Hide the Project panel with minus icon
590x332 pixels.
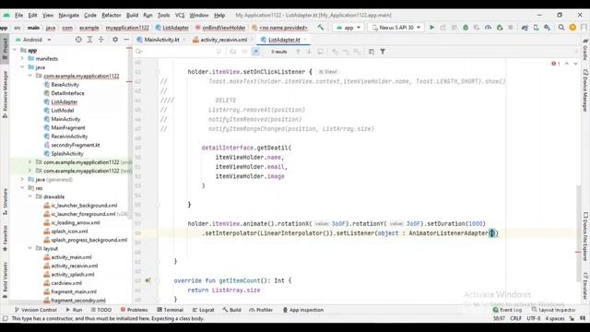[x=126, y=40]
